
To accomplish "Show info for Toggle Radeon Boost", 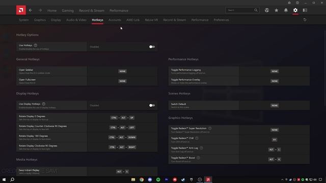I will (x=198, y=158).
